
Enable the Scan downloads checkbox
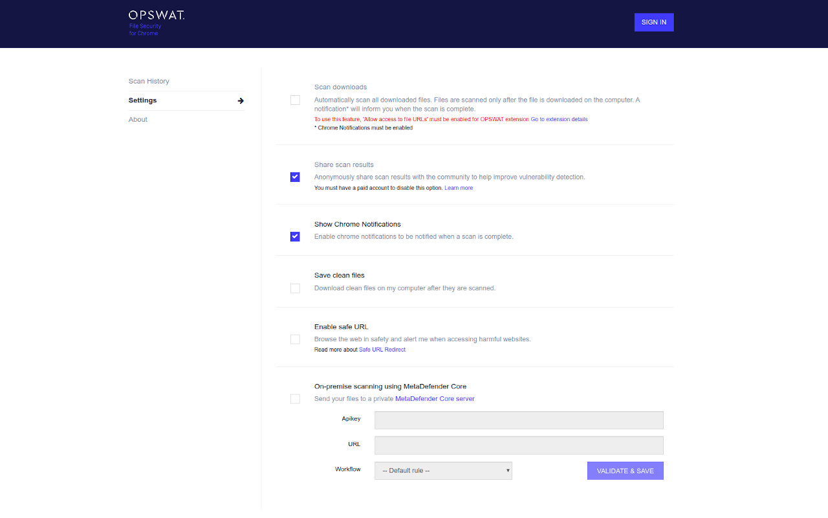click(x=295, y=100)
